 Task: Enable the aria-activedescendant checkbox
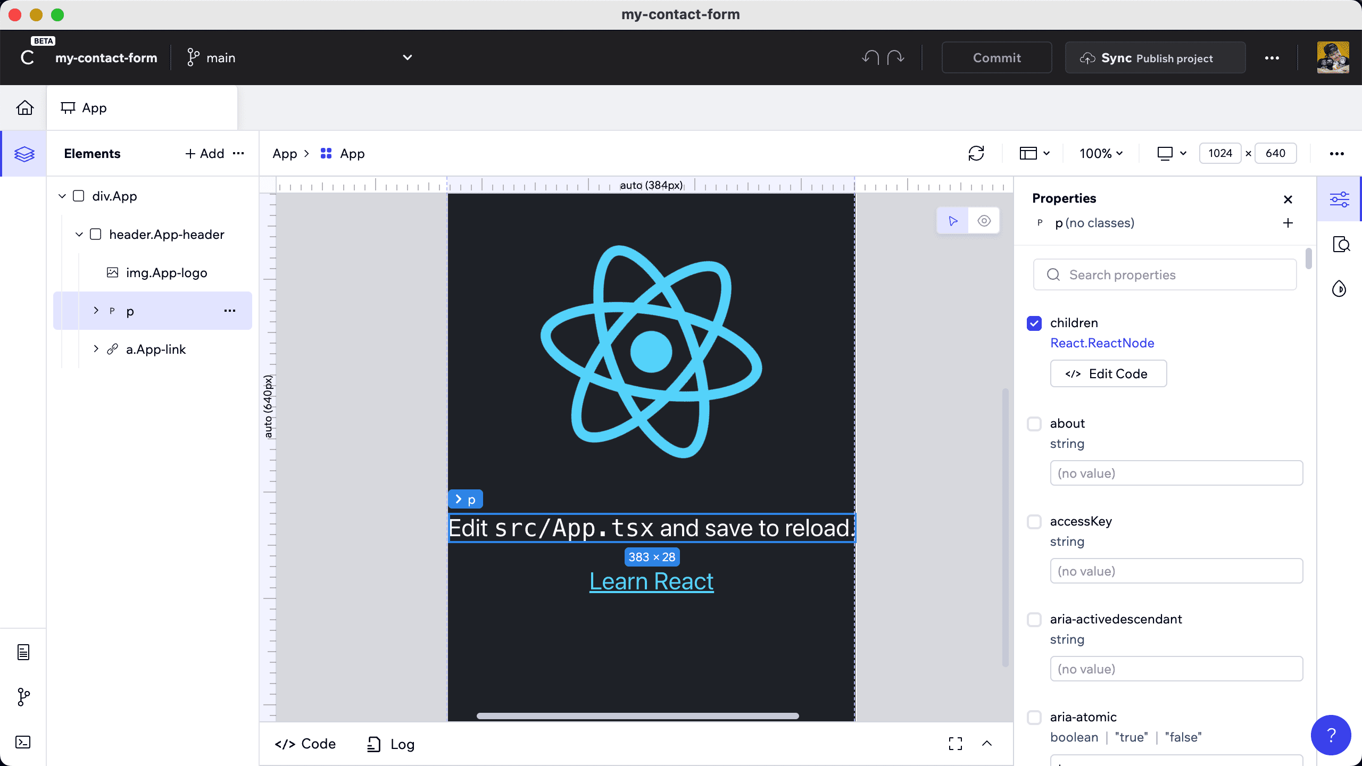(1034, 620)
